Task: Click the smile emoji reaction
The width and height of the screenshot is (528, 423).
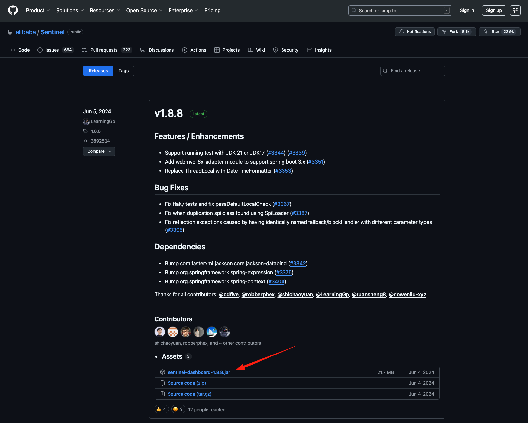Action: point(178,409)
